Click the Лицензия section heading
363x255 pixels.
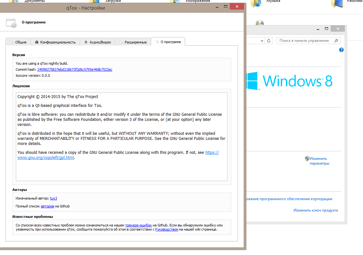(x=21, y=86)
